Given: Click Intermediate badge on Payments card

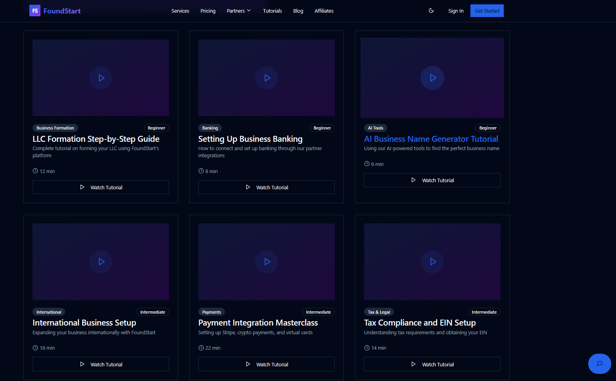Looking at the screenshot, I should (x=319, y=312).
